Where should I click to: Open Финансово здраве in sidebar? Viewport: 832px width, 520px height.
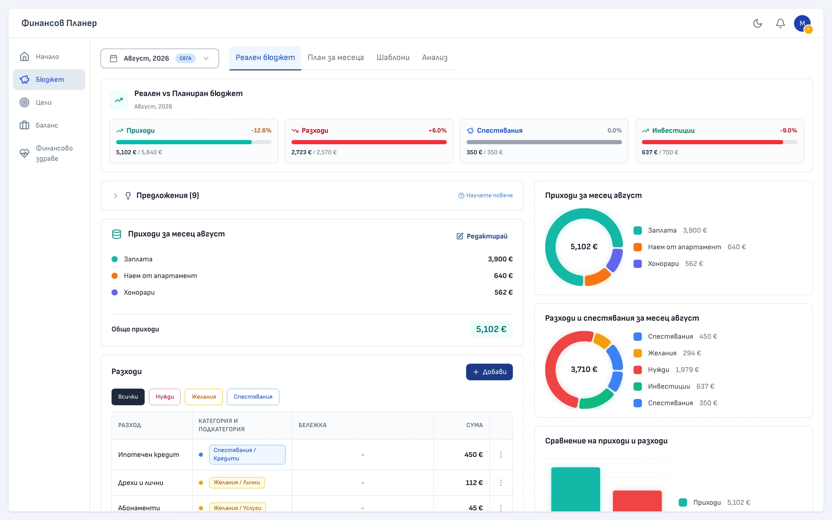(49, 153)
